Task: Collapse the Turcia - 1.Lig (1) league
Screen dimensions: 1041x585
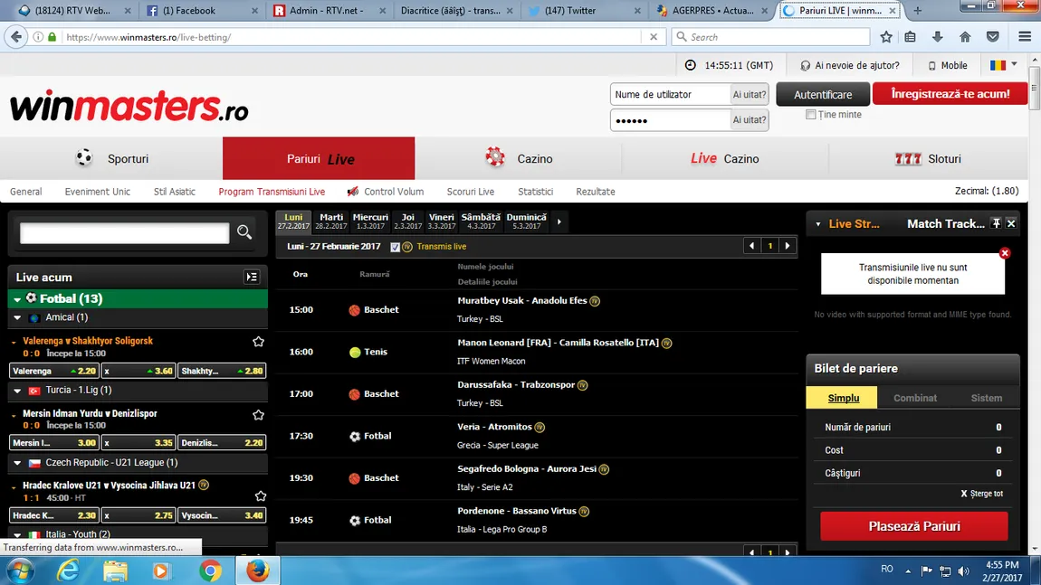Action: point(17,391)
